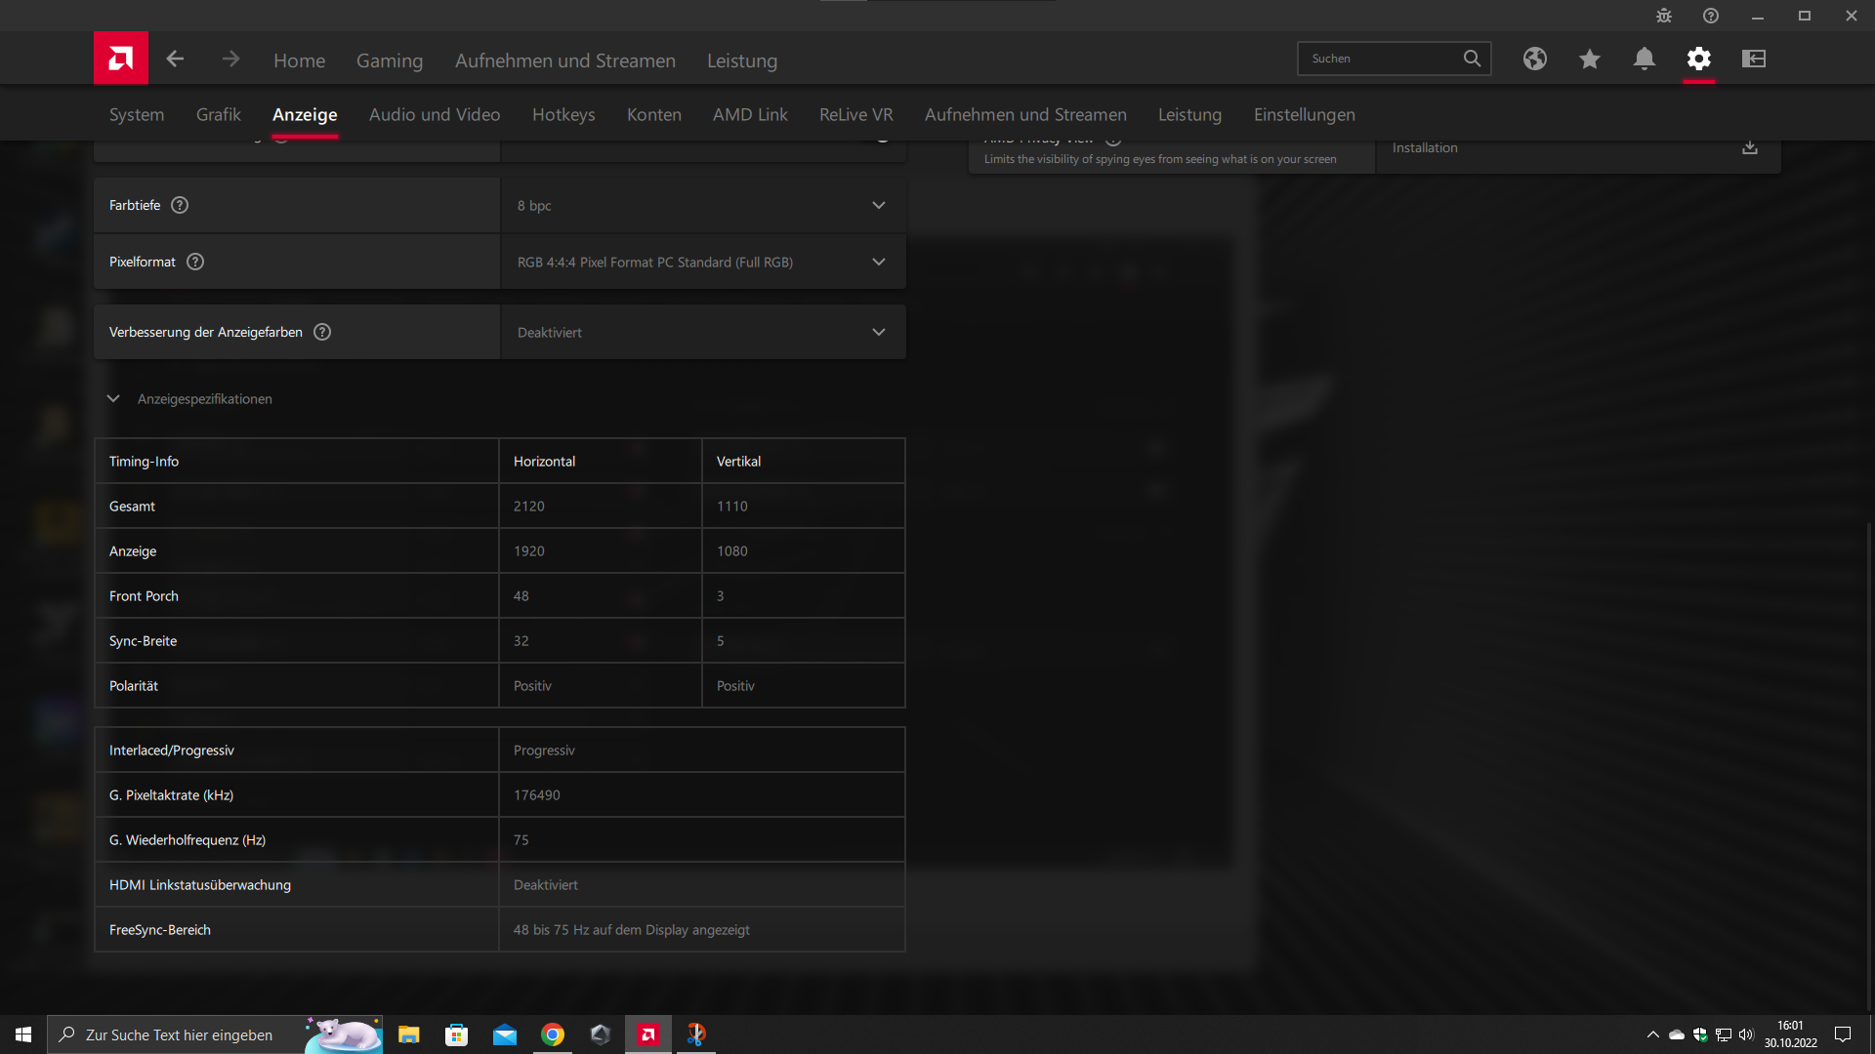Click the AMD logo home icon
Screen dimensions: 1875x1054
(x=121, y=59)
